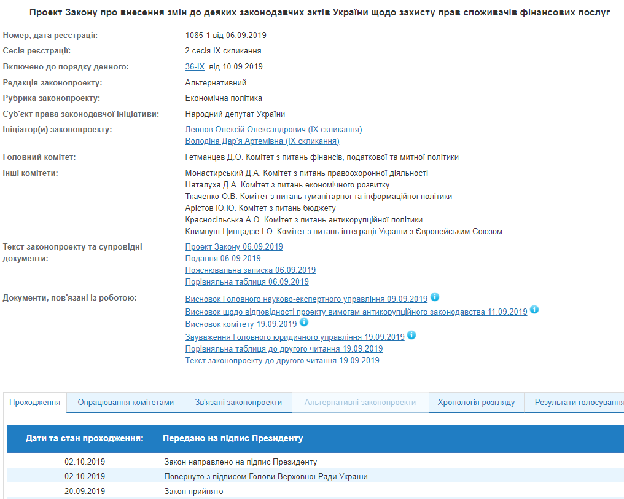
Task: Download the Подання 06.09.2019 document
Action: click(x=224, y=258)
